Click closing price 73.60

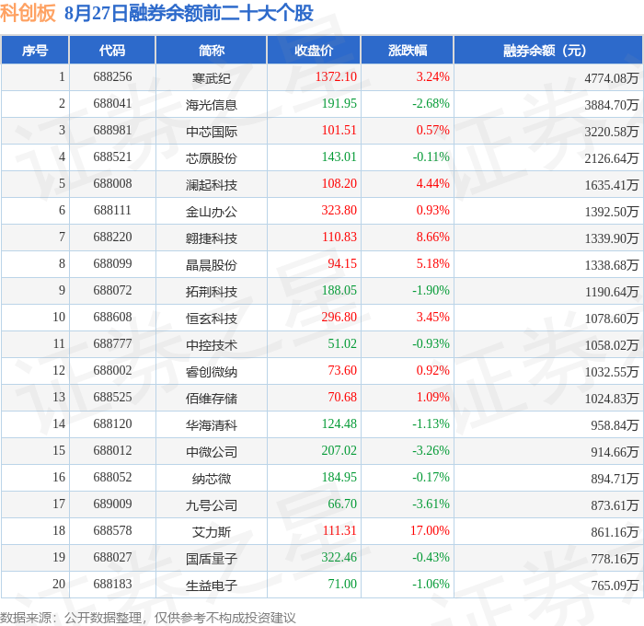(x=342, y=371)
